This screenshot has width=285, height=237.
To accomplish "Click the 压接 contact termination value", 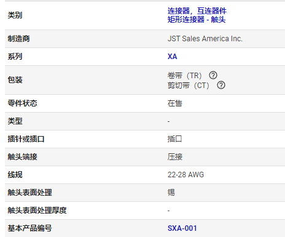I will pos(175,157).
